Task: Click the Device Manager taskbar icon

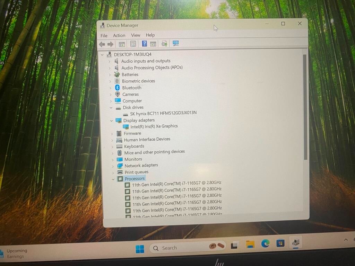Action: coord(295,242)
